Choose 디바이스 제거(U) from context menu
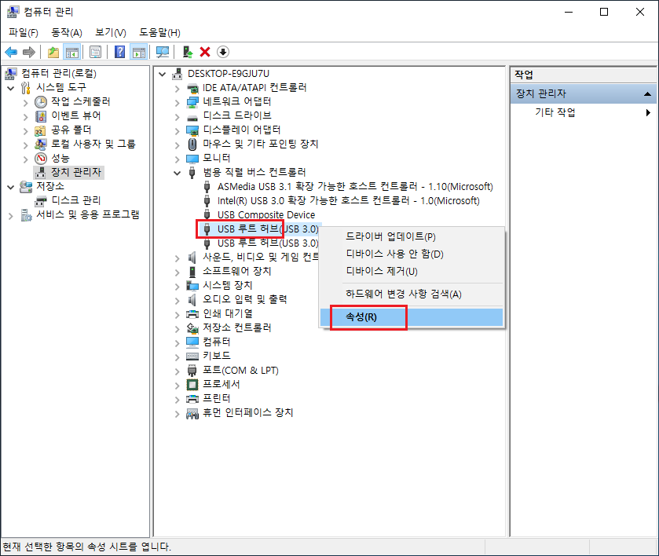 point(412,271)
